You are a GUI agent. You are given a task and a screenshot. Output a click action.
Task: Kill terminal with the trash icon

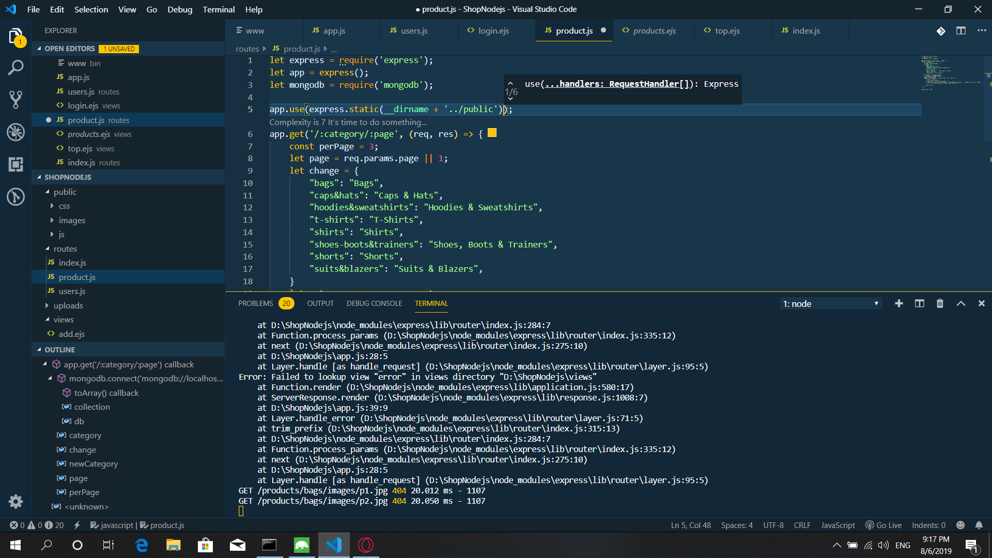[x=940, y=304]
